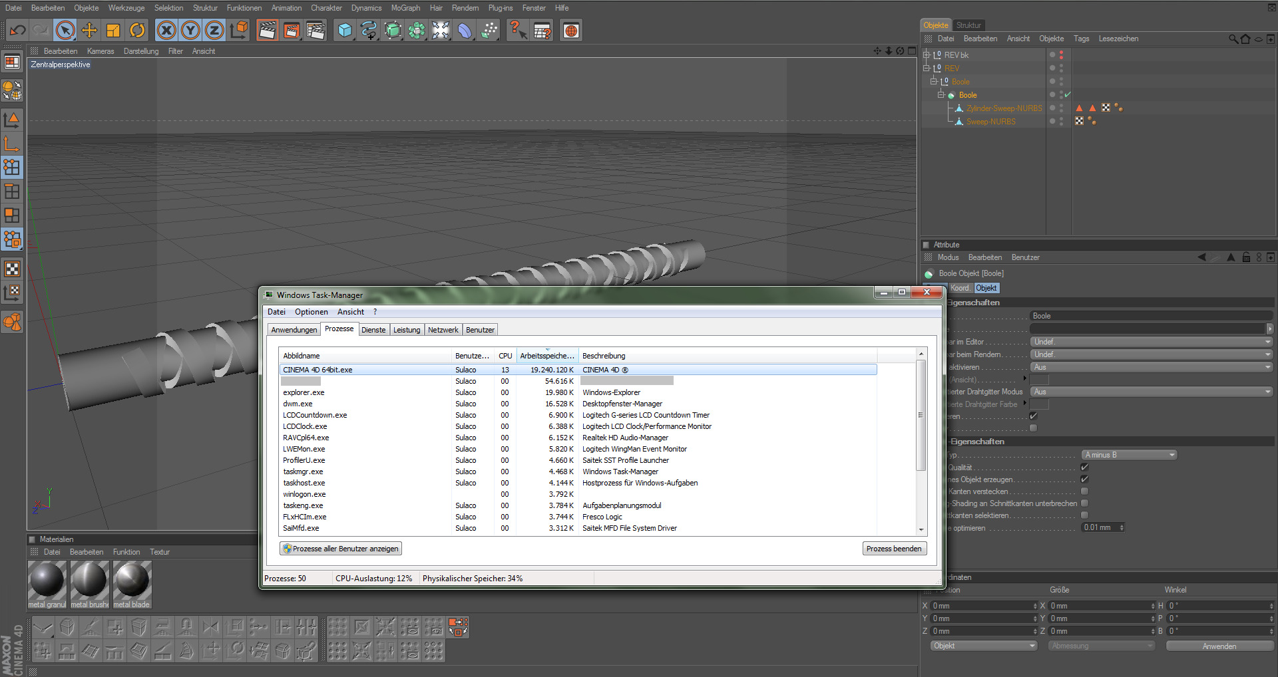Viewport: 1278px width, 677px height.
Task: Enable the Kanten verstecken checkbox
Action: pyautogui.click(x=1084, y=491)
